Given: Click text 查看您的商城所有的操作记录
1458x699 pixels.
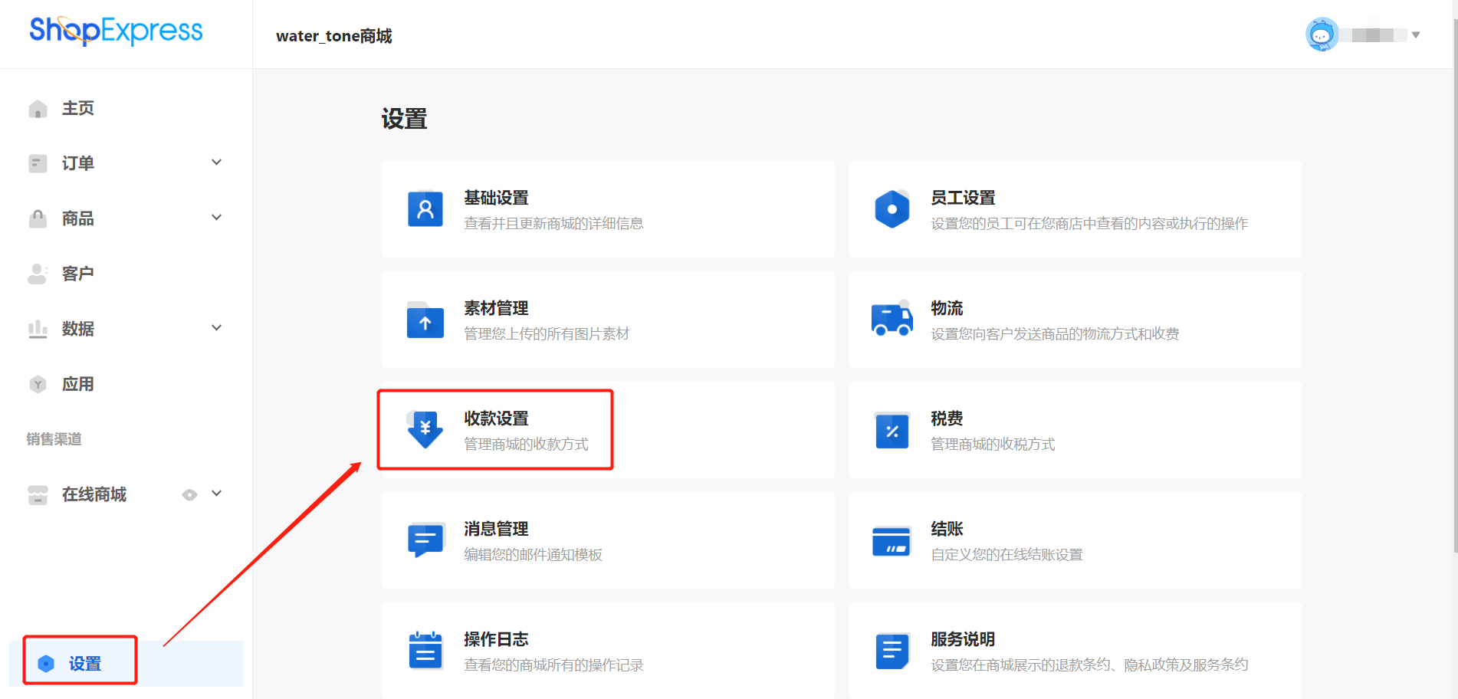Looking at the screenshot, I should click(x=553, y=665).
